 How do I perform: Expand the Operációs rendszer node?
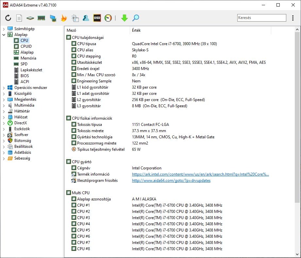[x=4, y=88]
